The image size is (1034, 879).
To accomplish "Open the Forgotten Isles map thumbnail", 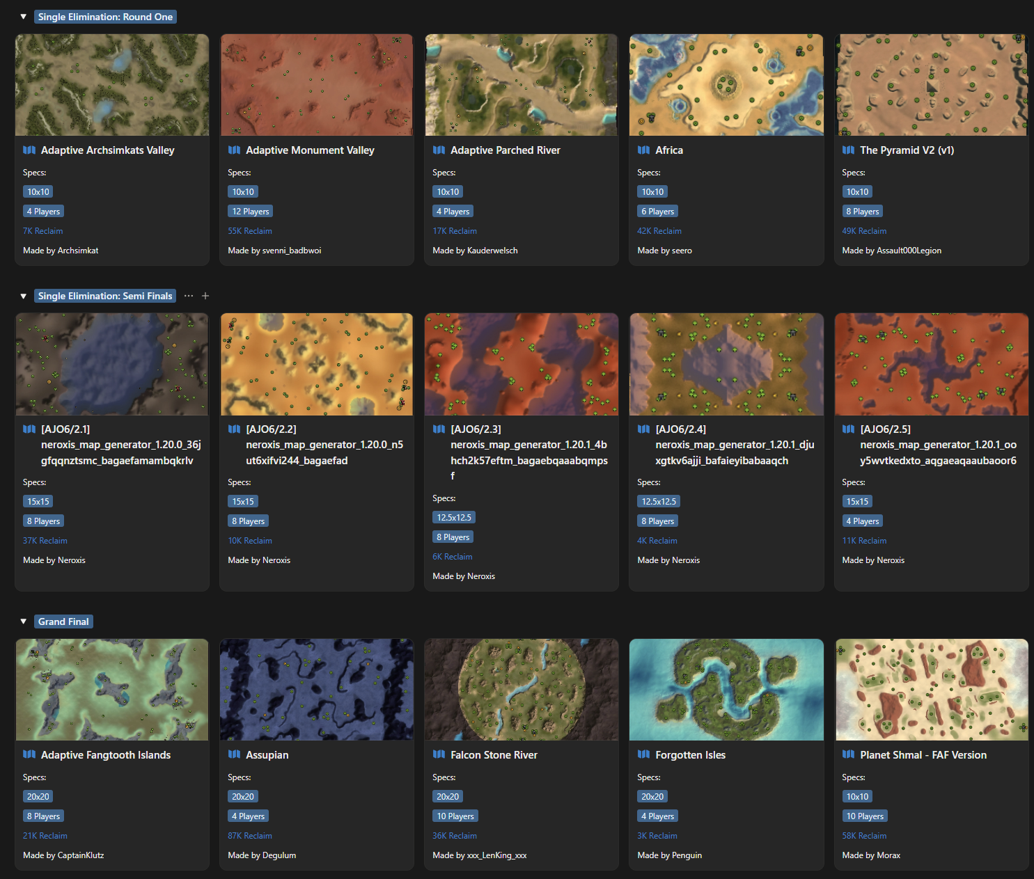I will pyautogui.click(x=726, y=690).
